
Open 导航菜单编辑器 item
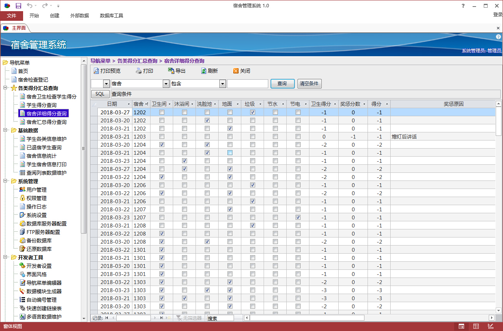coord(44,283)
